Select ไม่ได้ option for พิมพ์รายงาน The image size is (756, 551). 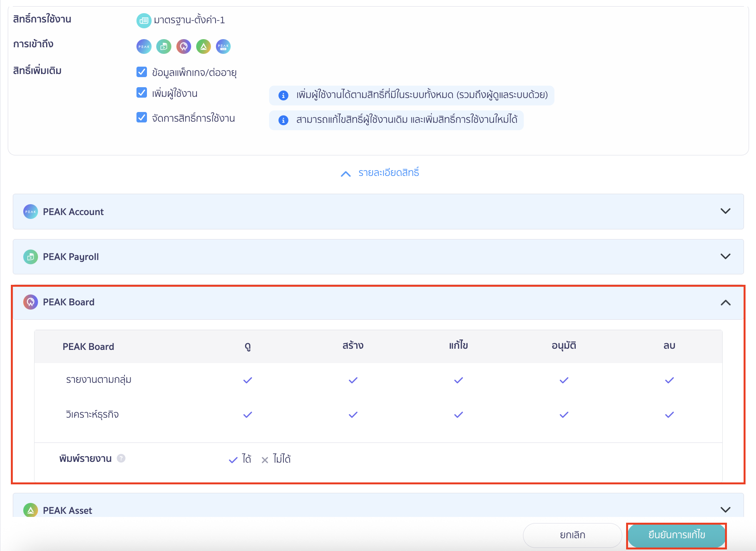[276, 459]
